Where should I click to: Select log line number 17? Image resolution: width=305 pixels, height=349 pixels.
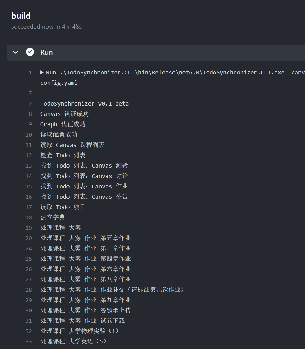click(29, 207)
